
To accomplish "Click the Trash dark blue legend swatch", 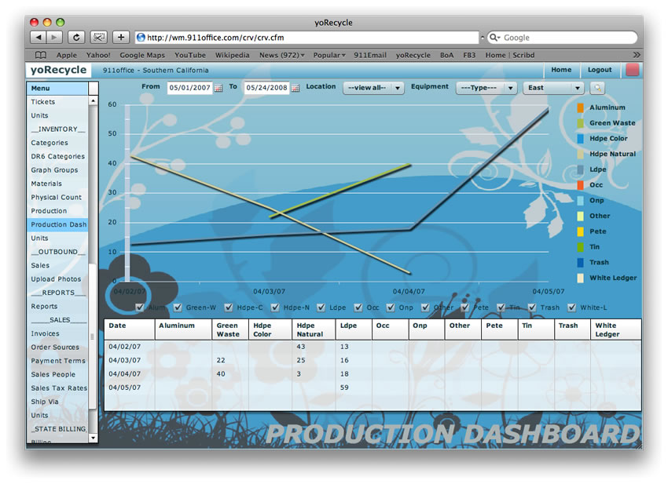I will [580, 263].
